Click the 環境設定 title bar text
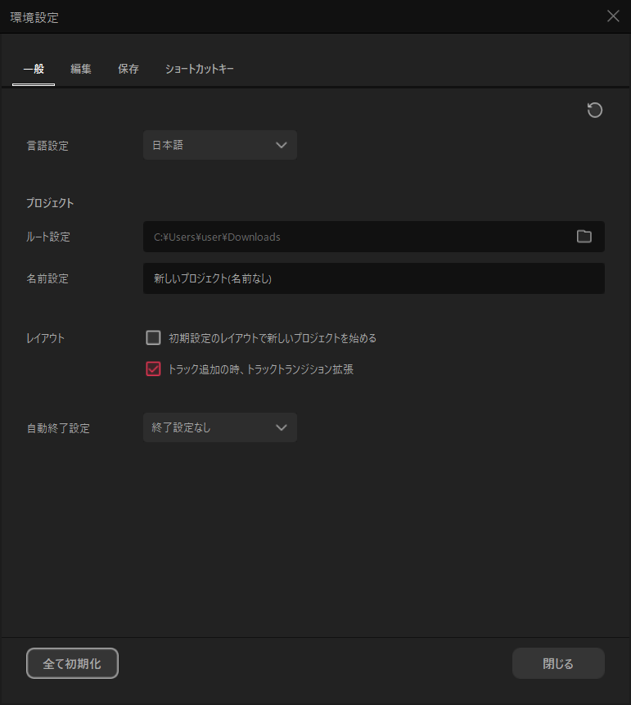This screenshot has height=705, width=631. pos(34,16)
